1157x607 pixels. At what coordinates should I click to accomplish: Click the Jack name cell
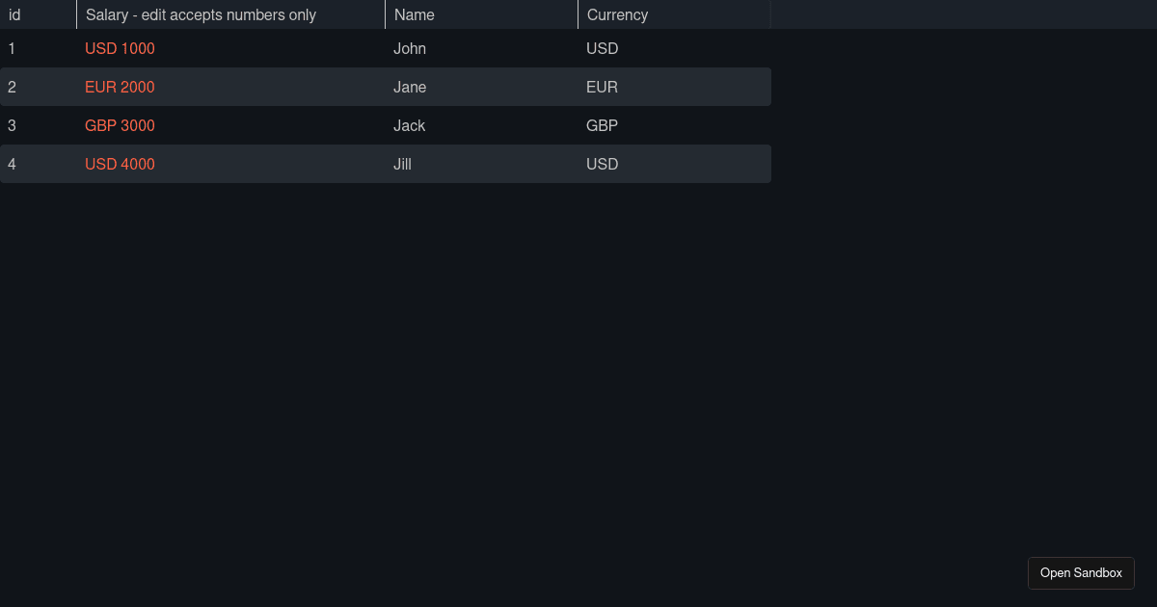click(482, 125)
